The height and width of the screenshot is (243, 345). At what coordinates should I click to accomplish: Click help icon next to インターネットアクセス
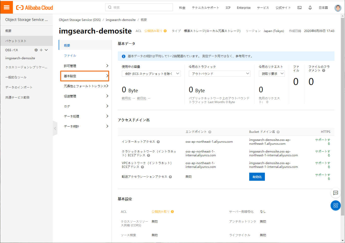tap(158, 142)
